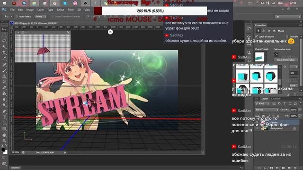Image resolution: width=303 pixels, height=170 pixels.
Task: Open the status bar Doc info arrow
Action: pos(65,153)
